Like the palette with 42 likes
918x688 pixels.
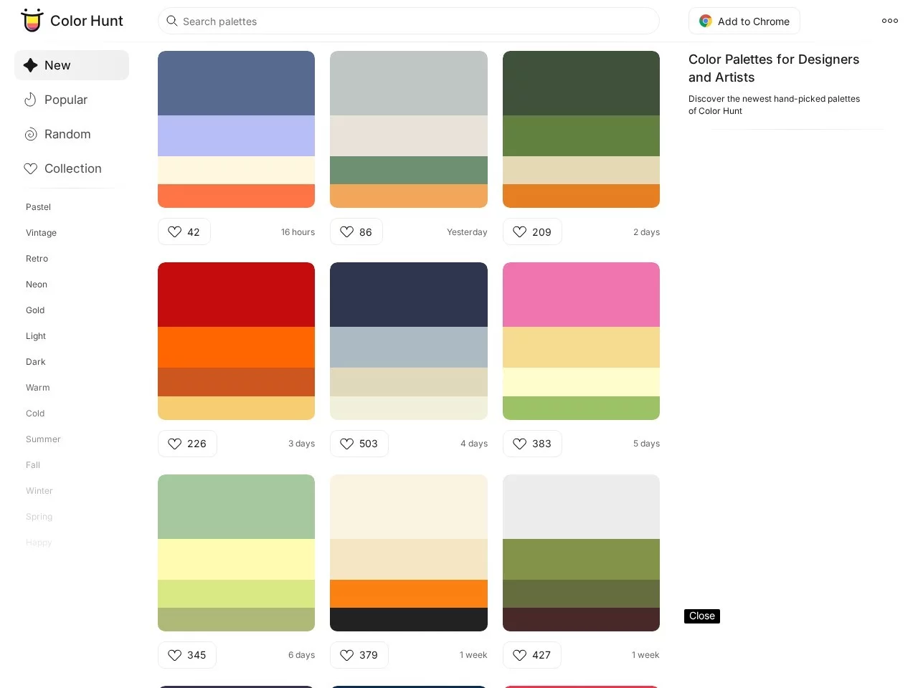pyautogui.click(x=174, y=231)
